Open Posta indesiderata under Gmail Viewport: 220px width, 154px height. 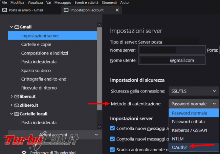point(39,62)
